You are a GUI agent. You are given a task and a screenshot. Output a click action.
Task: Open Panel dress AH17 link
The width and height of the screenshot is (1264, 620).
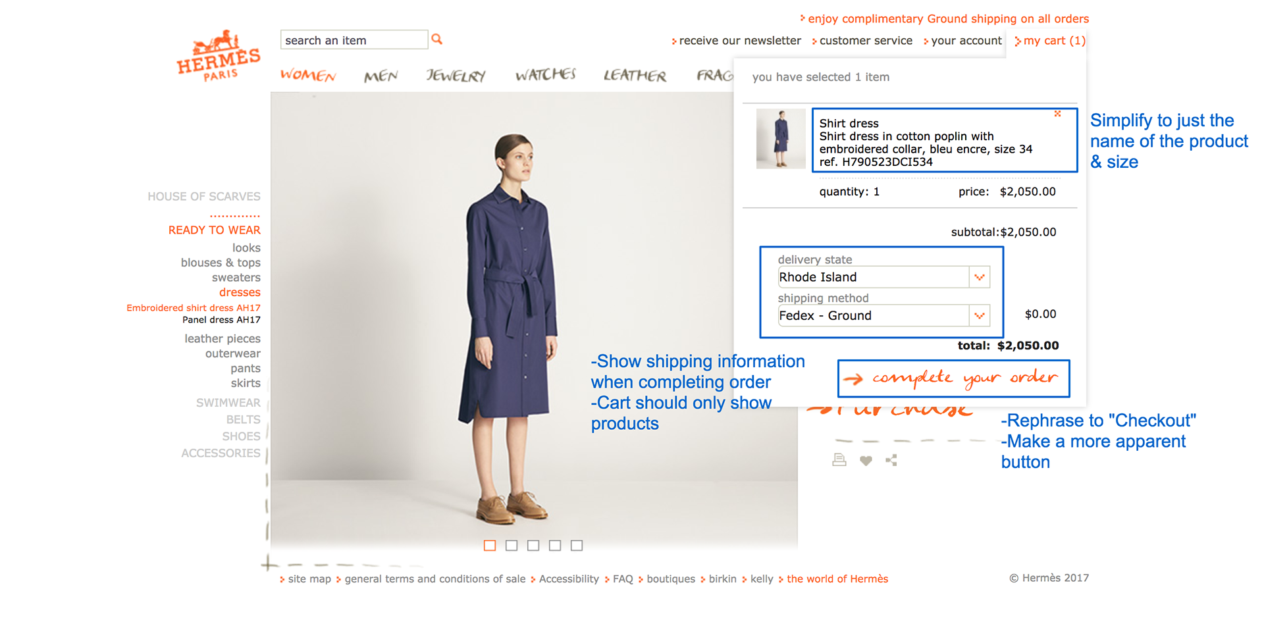tap(221, 320)
